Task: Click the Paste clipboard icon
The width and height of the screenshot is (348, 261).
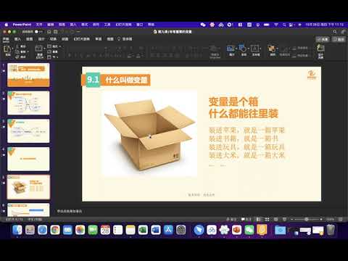Action: (x=8, y=49)
